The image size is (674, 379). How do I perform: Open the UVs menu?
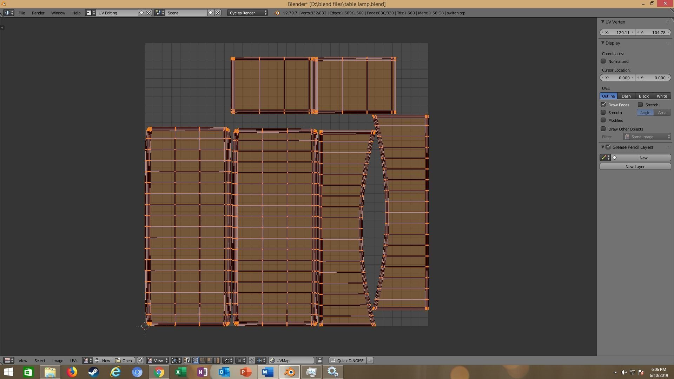coord(73,360)
